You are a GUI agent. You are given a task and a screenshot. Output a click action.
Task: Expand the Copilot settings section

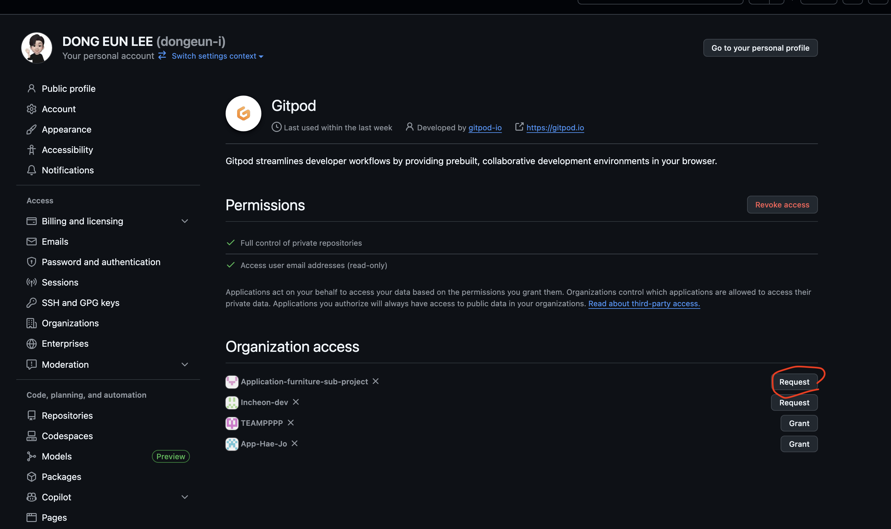pos(184,497)
